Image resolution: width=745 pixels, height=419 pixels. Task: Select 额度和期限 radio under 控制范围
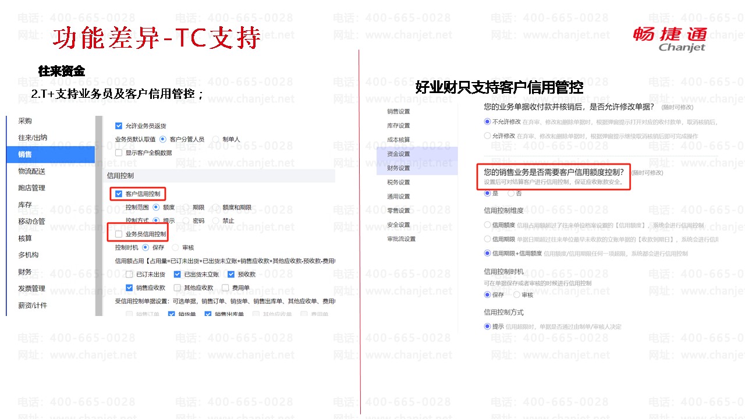coord(216,207)
